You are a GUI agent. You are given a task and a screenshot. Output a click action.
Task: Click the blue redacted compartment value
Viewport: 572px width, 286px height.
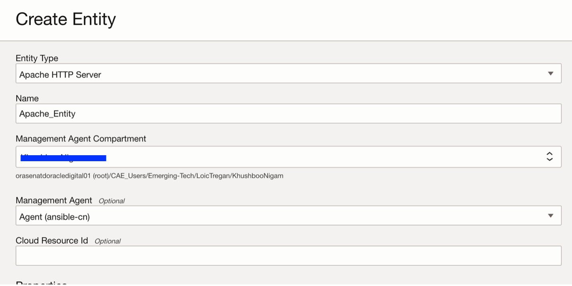[x=63, y=158]
